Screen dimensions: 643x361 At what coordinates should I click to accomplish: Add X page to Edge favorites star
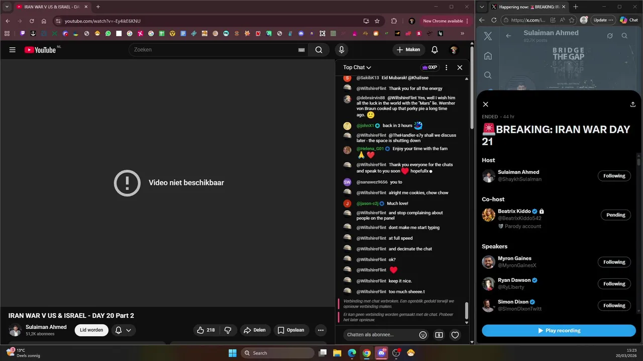point(573,20)
